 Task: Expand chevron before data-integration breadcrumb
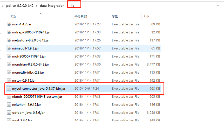(x=37, y=6)
